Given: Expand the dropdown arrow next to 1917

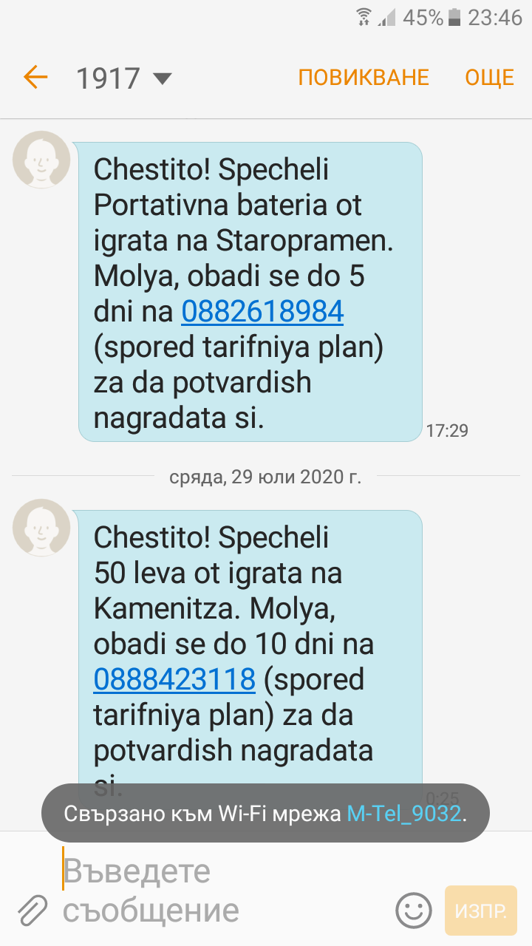Looking at the screenshot, I should tap(161, 78).
